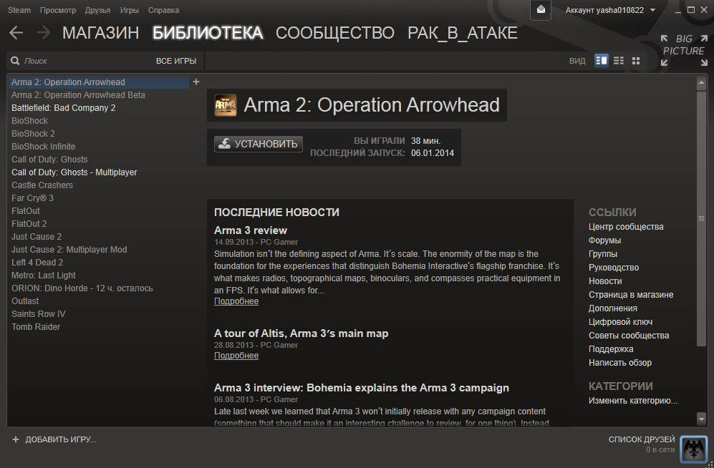
Task: Select FlatOut 2 in the list
Action: coord(29,224)
